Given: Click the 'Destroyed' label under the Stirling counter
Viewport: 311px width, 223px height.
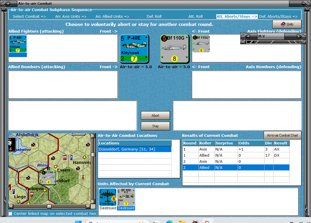Looking at the screenshot, I should (x=108, y=208).
